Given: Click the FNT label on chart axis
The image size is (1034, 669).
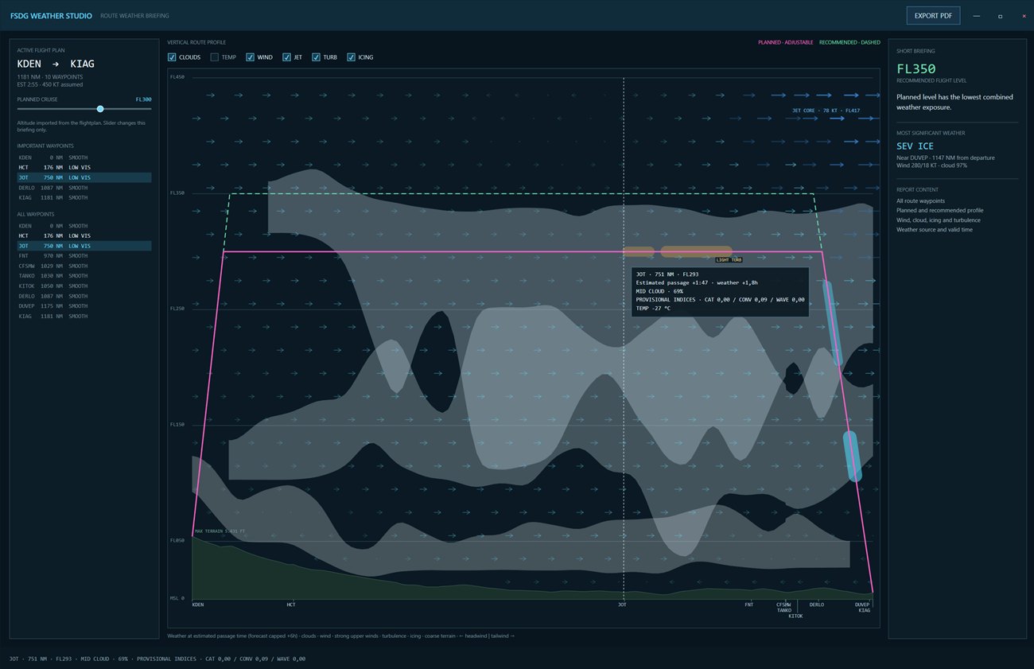Looking at the screenshot, I should (749, 605).
